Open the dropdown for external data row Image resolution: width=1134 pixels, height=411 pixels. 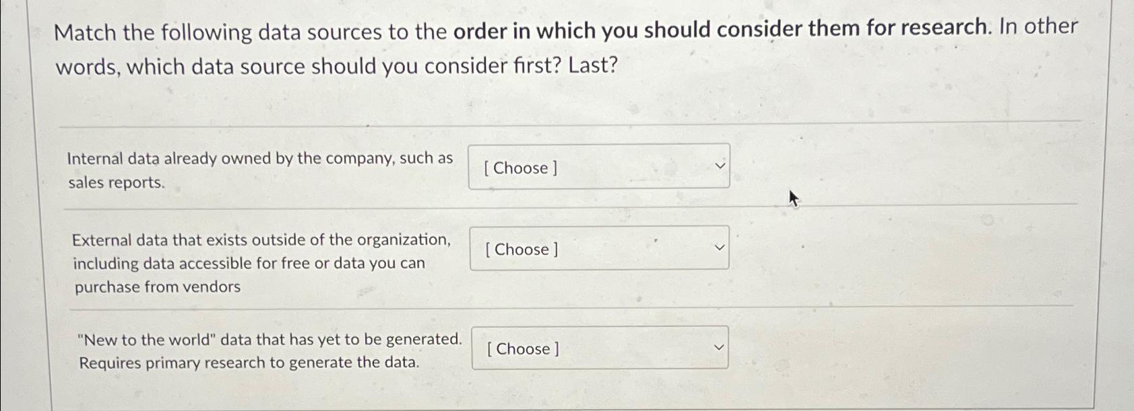(598, 248)
